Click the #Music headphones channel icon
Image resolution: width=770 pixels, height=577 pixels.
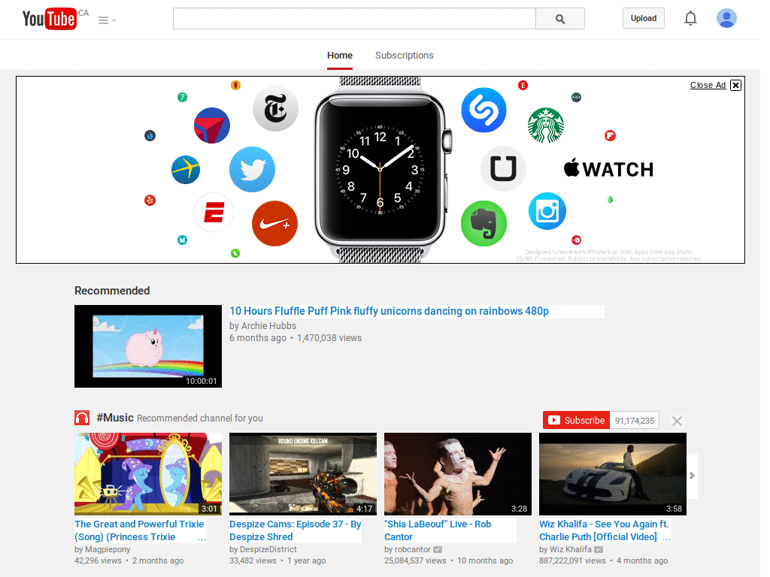82,418
